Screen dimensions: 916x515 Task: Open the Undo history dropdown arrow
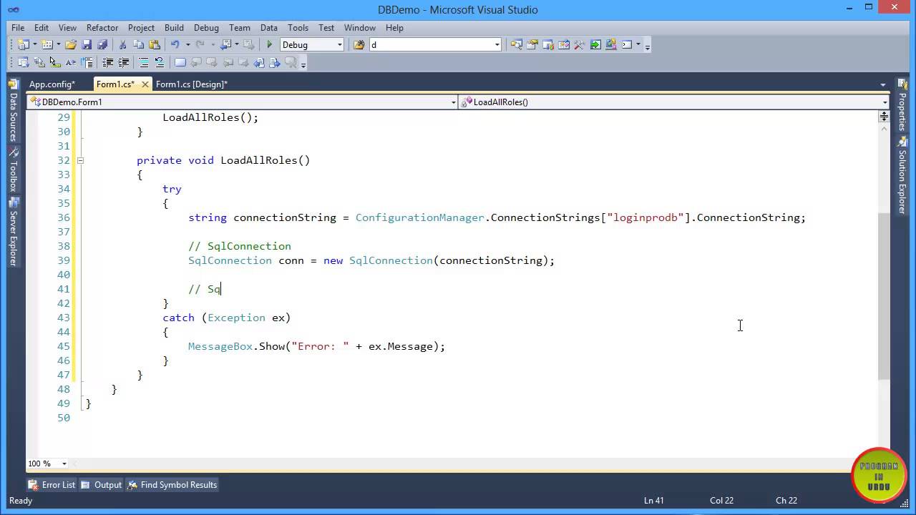[187, 44]
